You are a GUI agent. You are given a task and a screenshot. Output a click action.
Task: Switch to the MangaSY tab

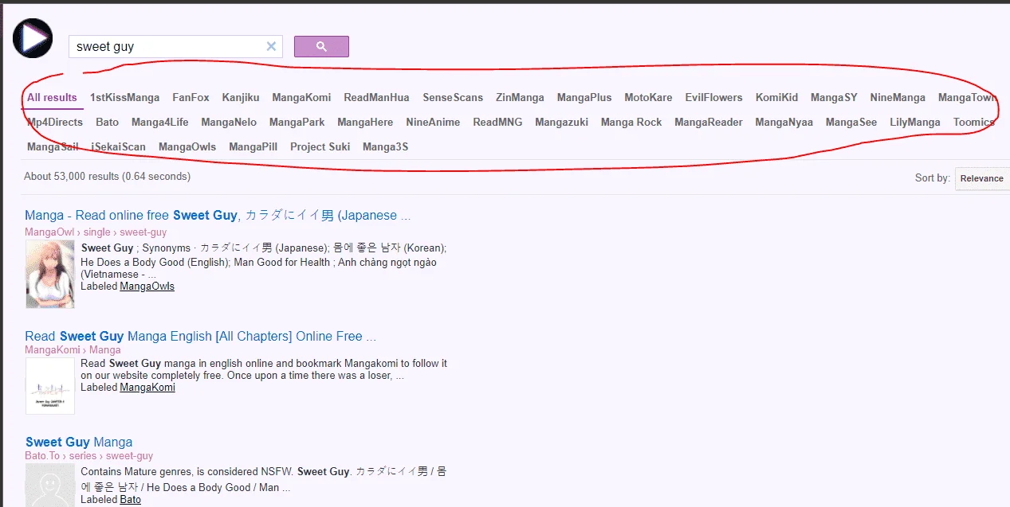pos(834,97)
